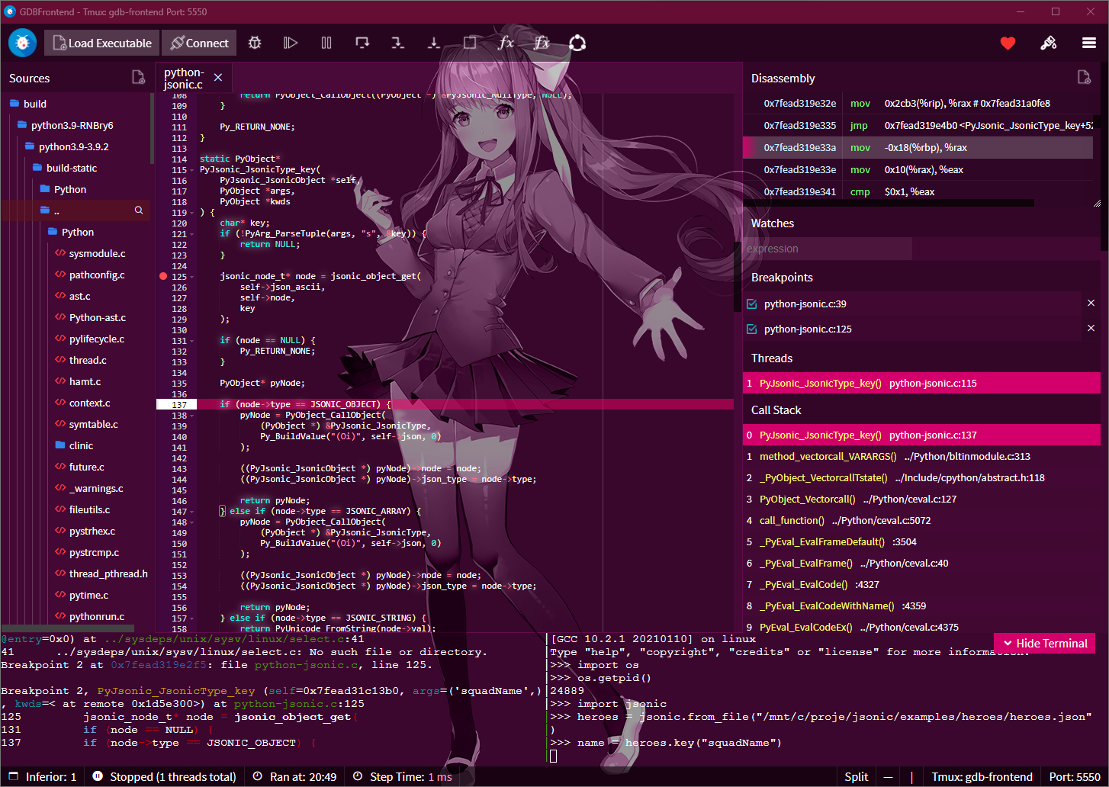Select the Step Over icon
The width and height of the screenshot is (1109, 787).
tap(362, 43)
